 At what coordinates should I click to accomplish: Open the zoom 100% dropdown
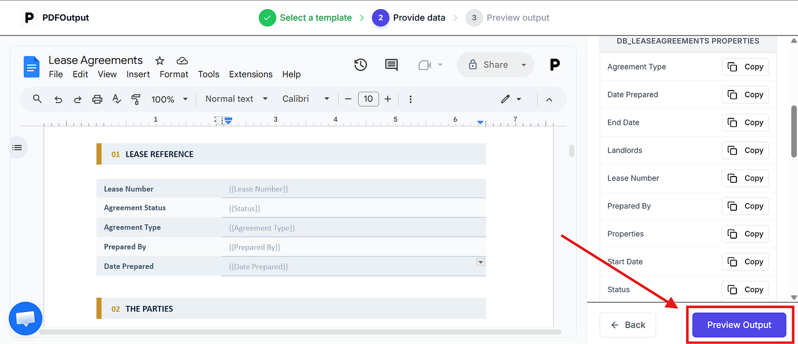coord(170,99)
